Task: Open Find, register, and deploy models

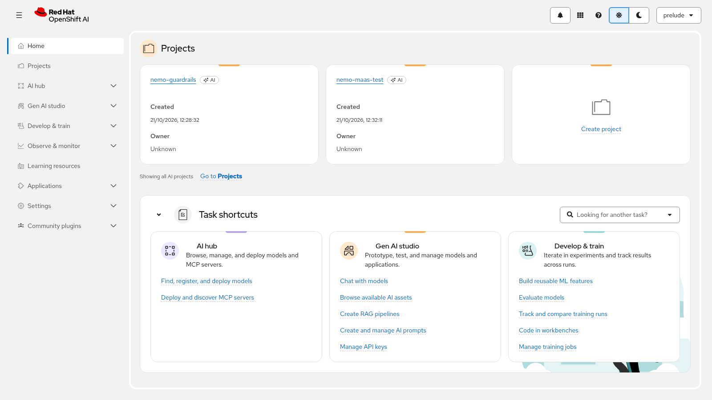Action: point(206,281)
